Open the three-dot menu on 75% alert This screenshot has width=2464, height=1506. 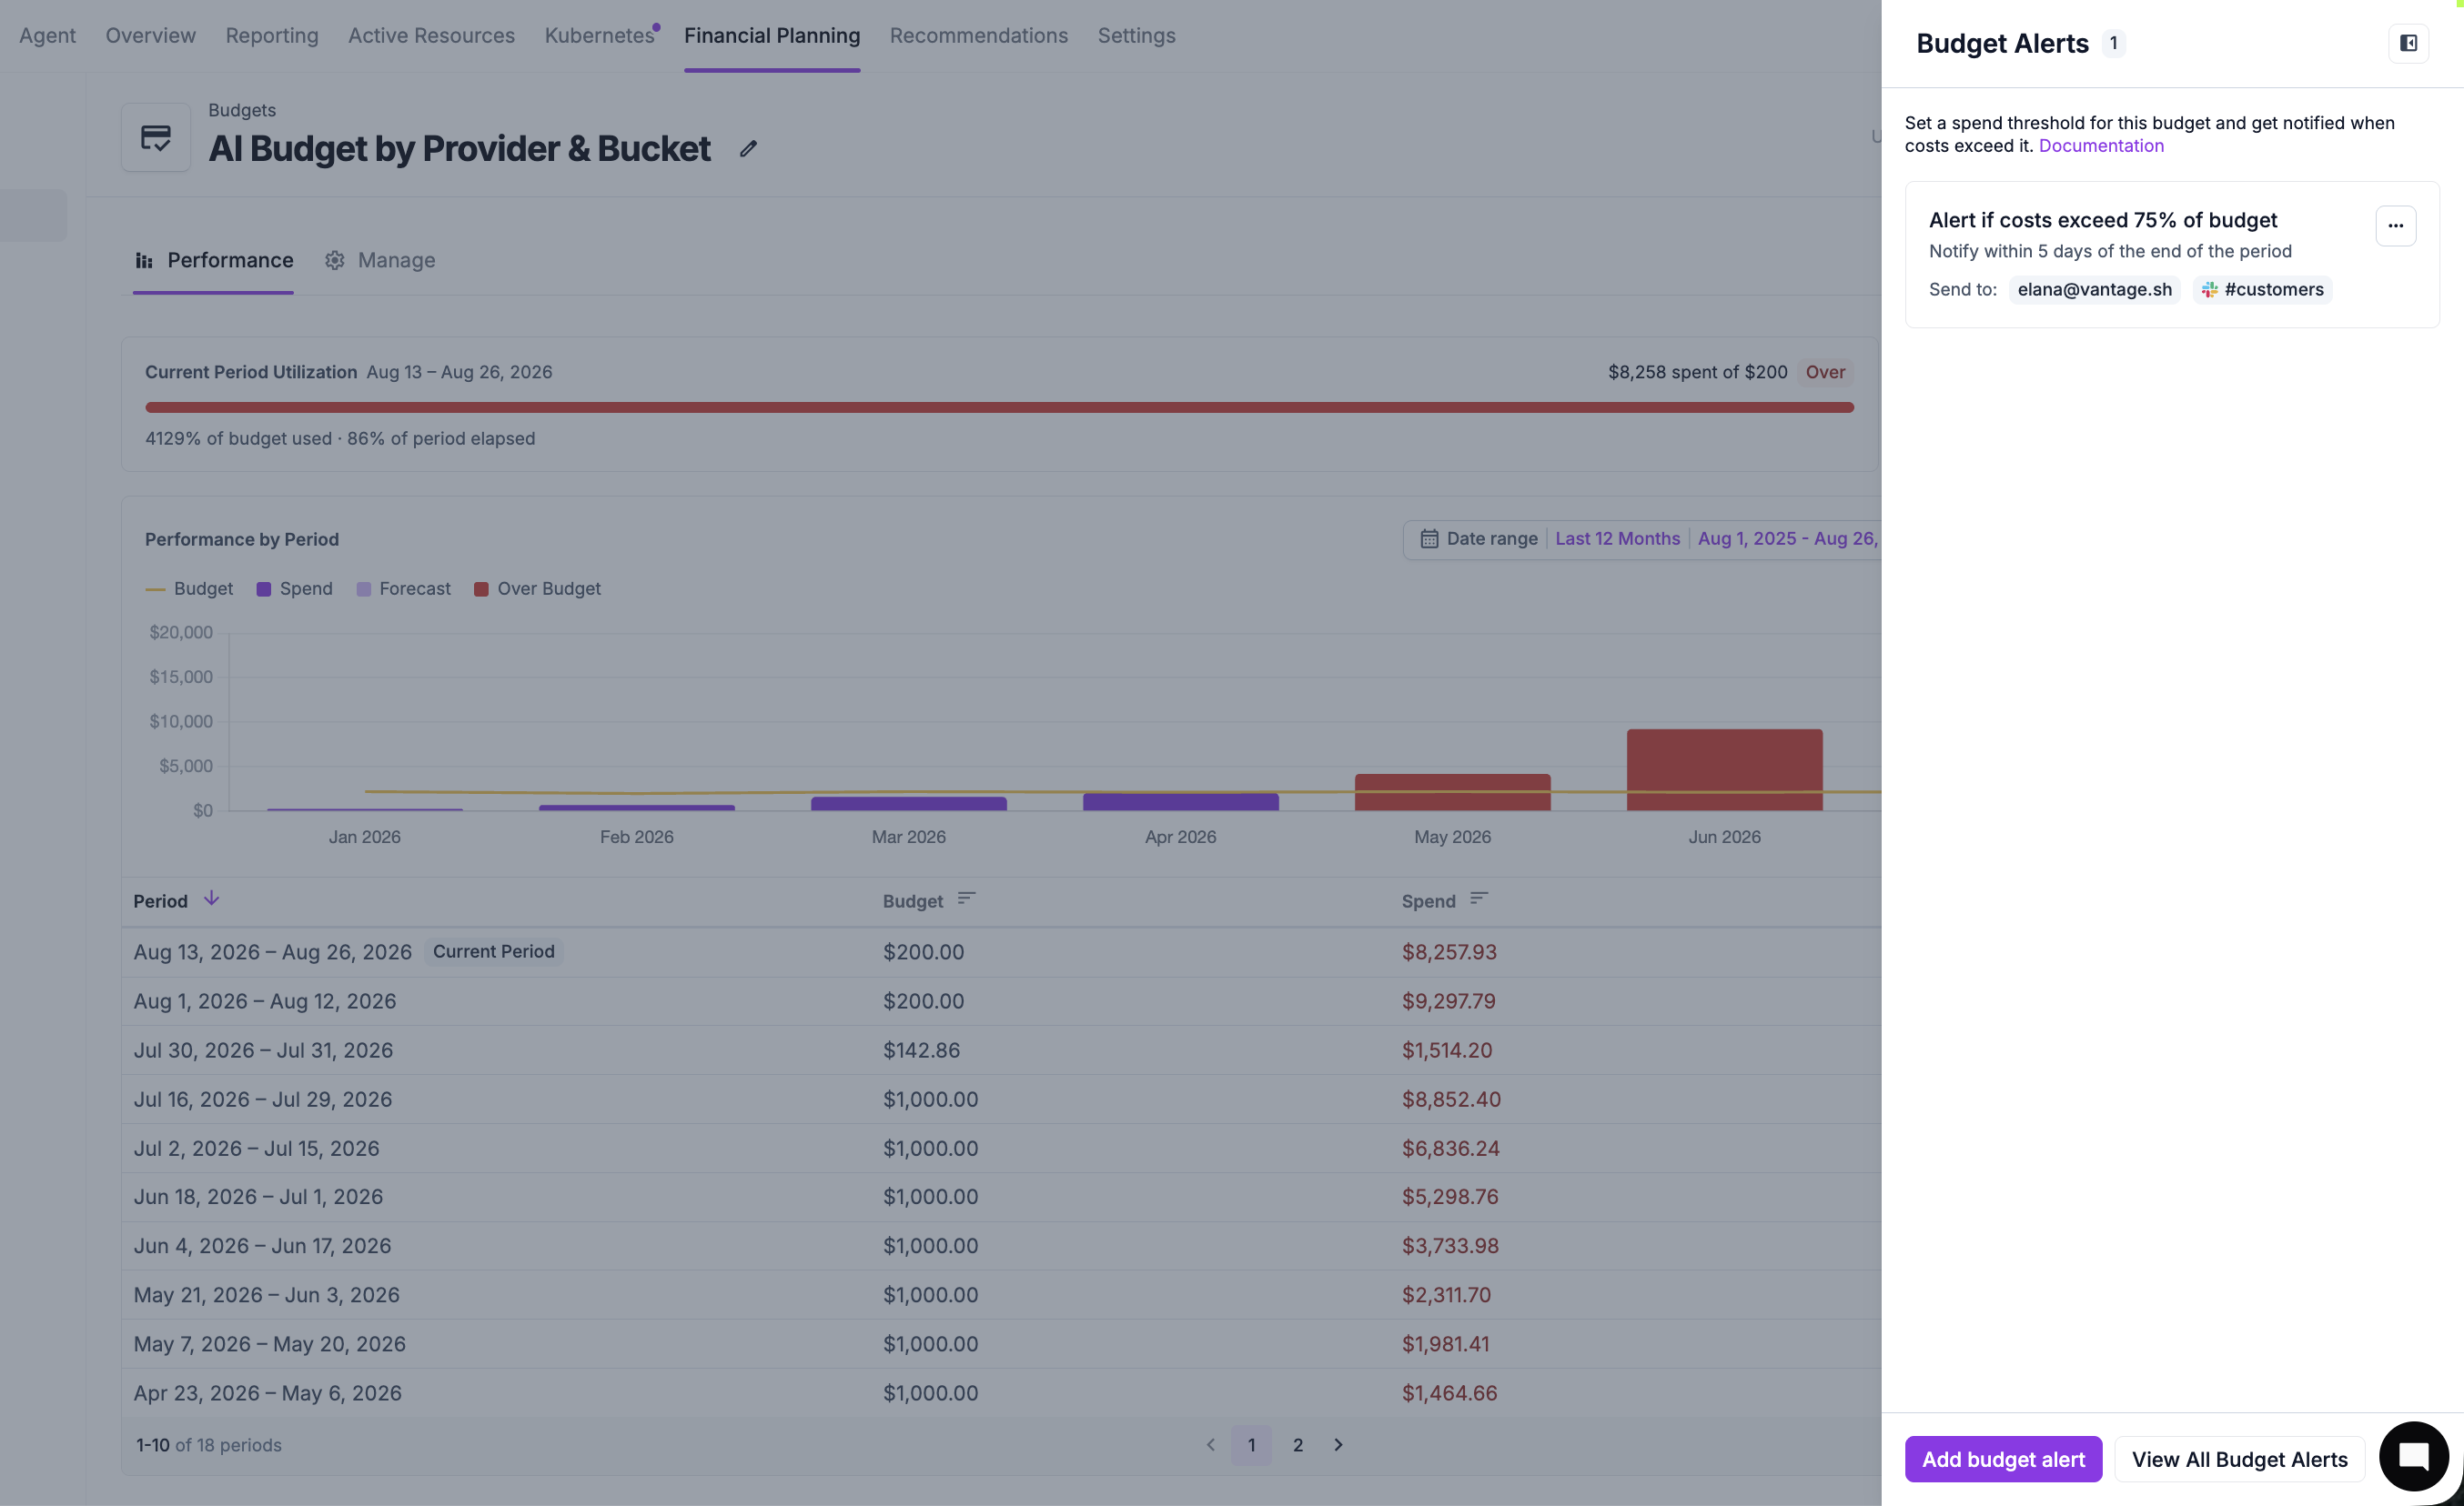coord(2395,226)
